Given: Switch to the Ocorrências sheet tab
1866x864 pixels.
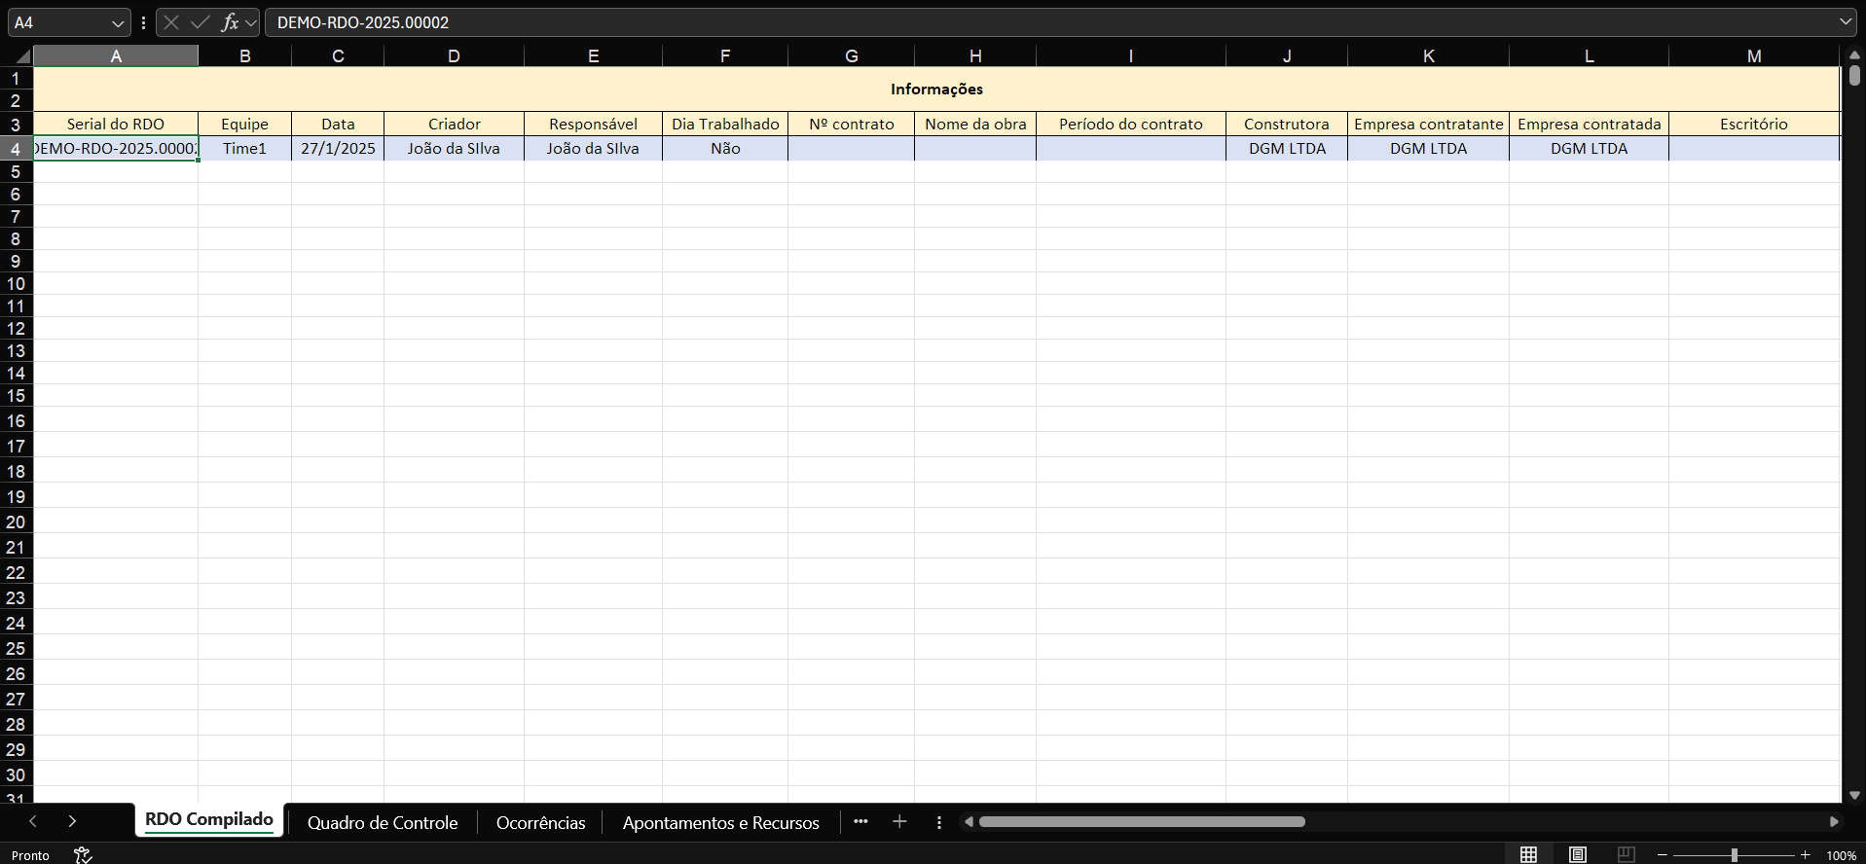Looking at the screenshot, I should (540, 822).
